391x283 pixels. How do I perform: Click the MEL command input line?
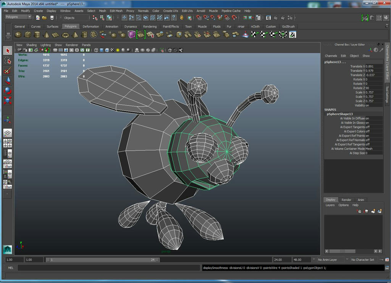coord(109,268)
